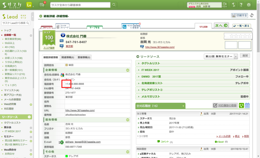Screen dimensions: 260x158
Task: Open メール送信履歴 in the sidebar
Action: tap(12, 99)
